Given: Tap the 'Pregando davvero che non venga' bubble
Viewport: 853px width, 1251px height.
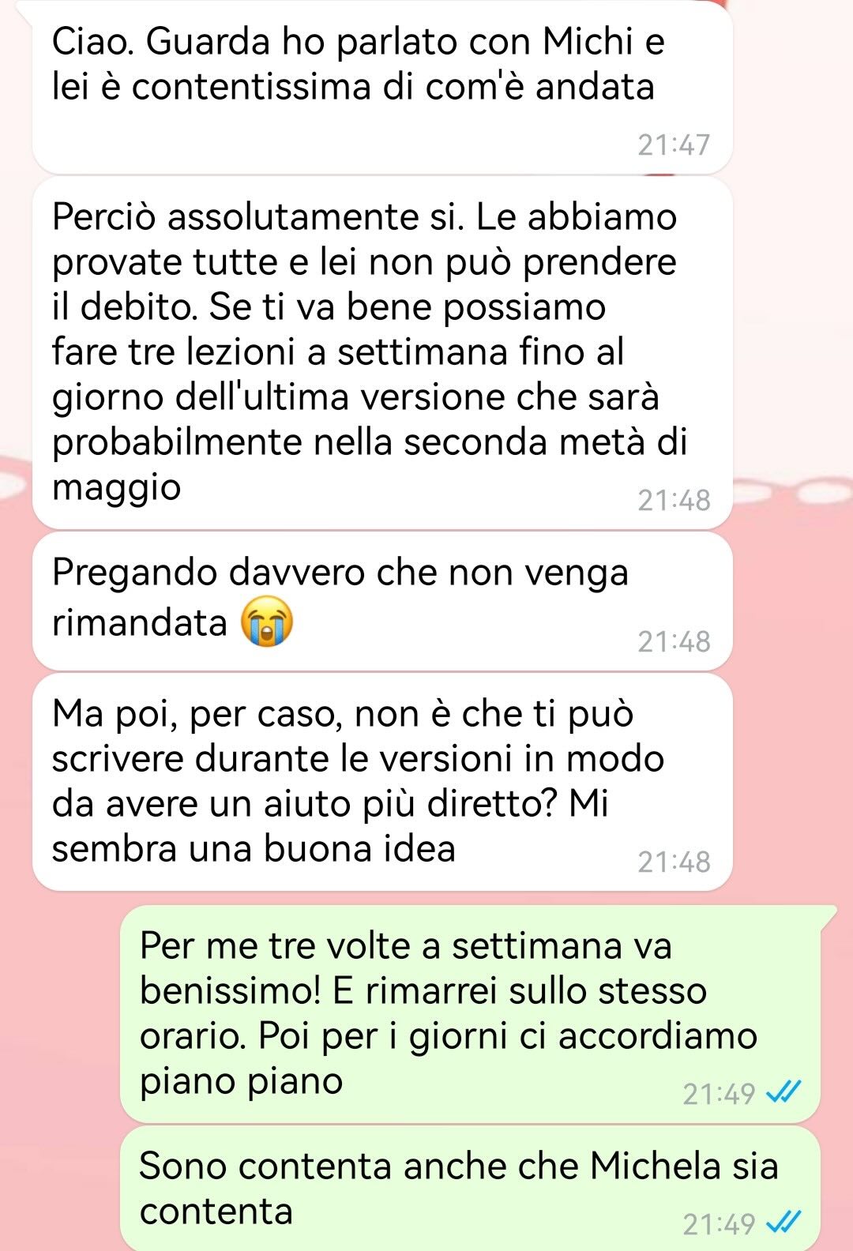Looking at the screenshot, I should point(382,601).
